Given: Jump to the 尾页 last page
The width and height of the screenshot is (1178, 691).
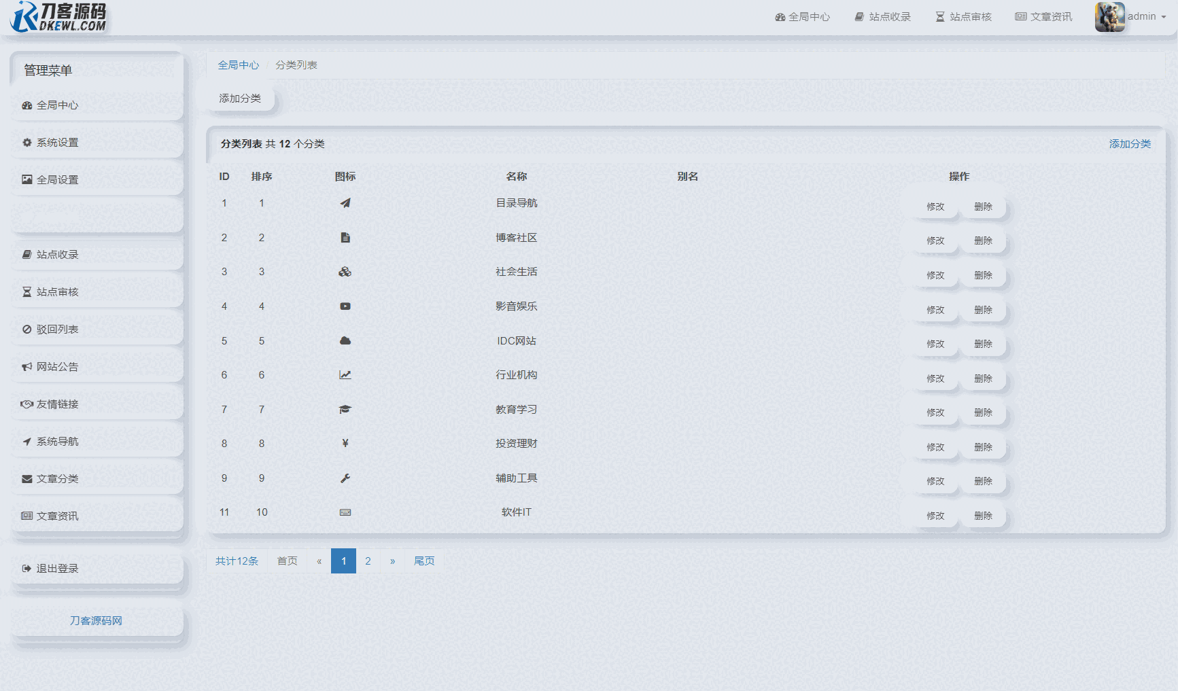Looking at the screenshot, I should pos(424,561).
